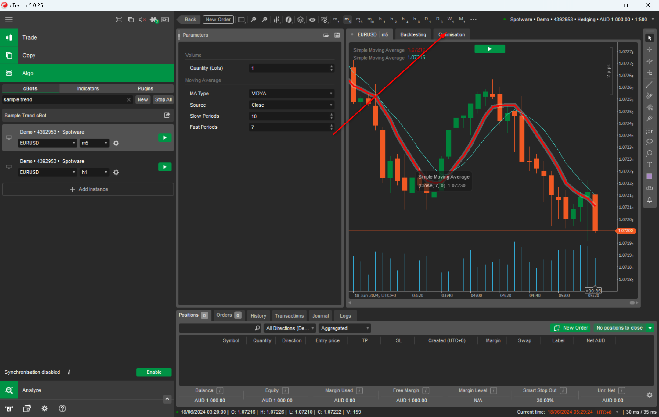Screen dimensions: 659x417
Task: Select the crosshair drawing tool
Action: (650, 49)
